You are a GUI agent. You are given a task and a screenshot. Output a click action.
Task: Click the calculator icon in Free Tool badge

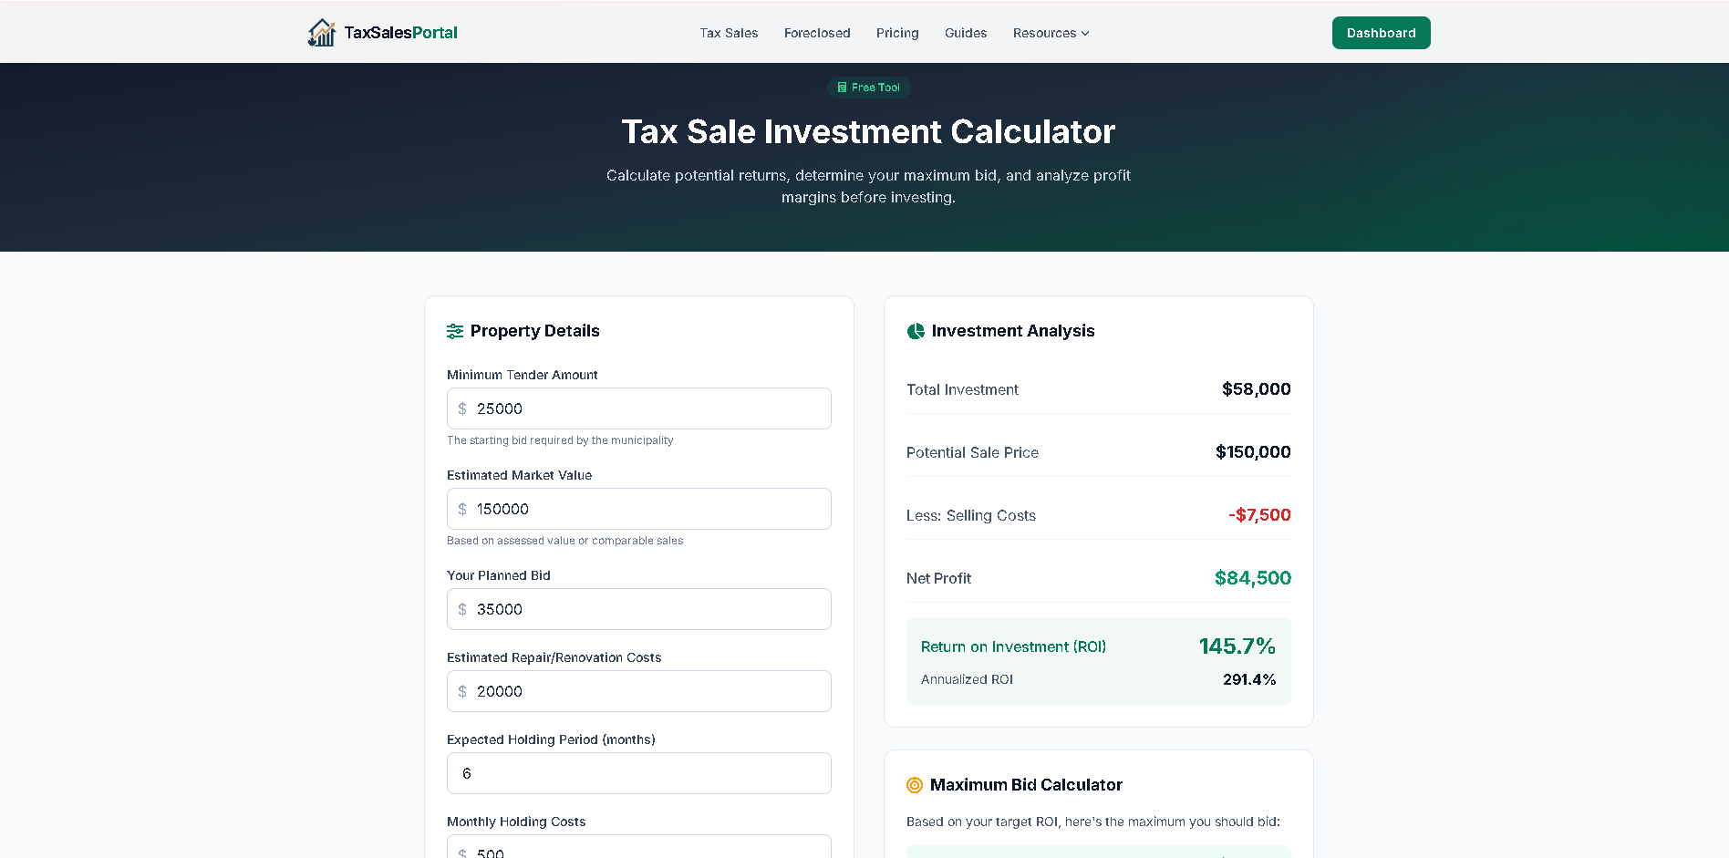coord(842,87)
